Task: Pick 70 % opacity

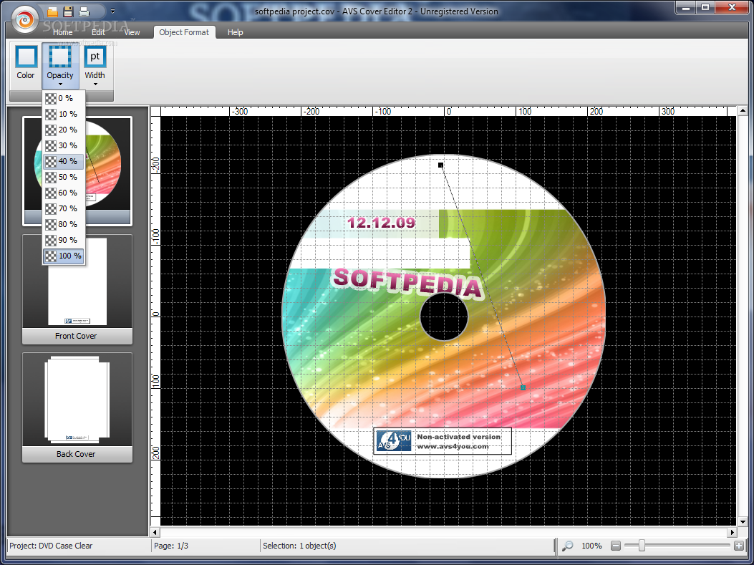Action: point(64,208)
